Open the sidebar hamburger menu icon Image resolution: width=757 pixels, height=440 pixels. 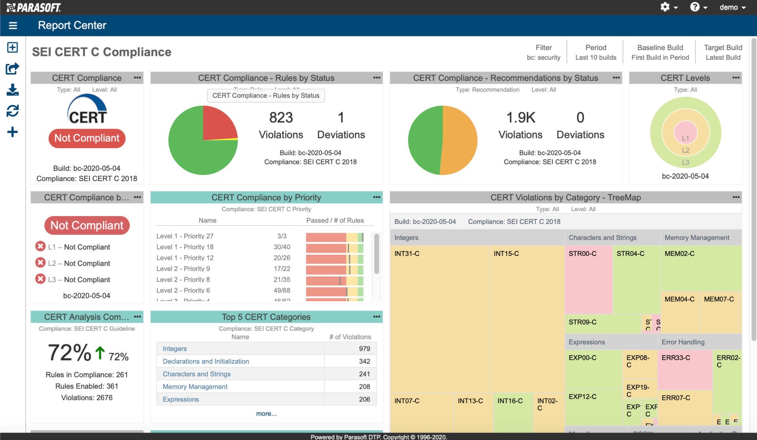[x=13, y=25]
